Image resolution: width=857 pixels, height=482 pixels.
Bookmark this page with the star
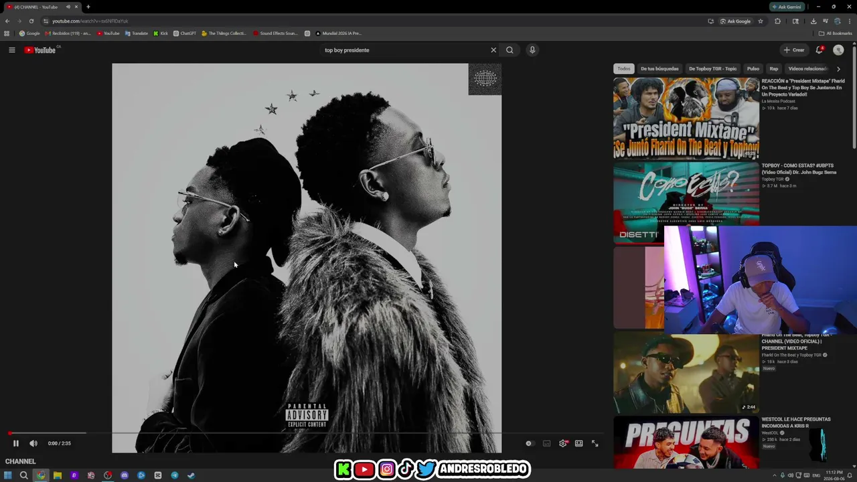pyautogui.click(x=761, y=21)
